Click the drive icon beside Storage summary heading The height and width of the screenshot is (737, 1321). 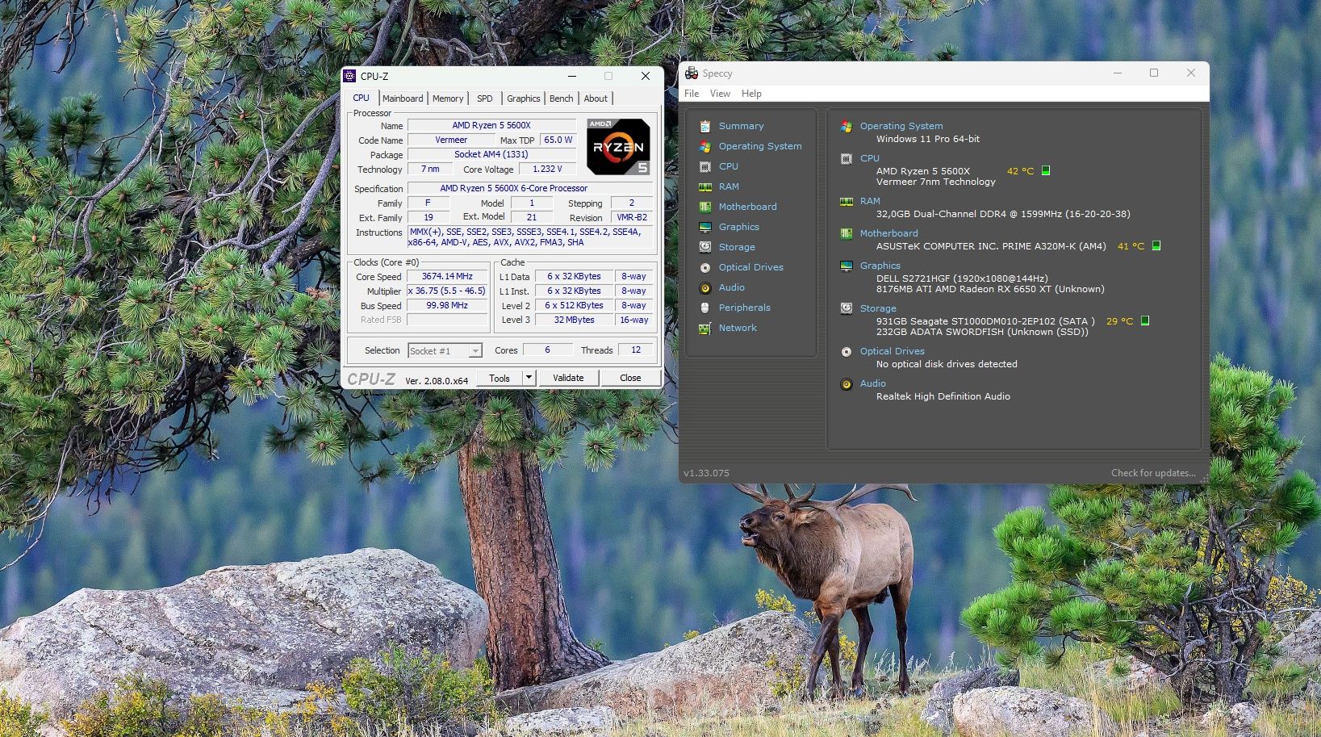point(847,308)
